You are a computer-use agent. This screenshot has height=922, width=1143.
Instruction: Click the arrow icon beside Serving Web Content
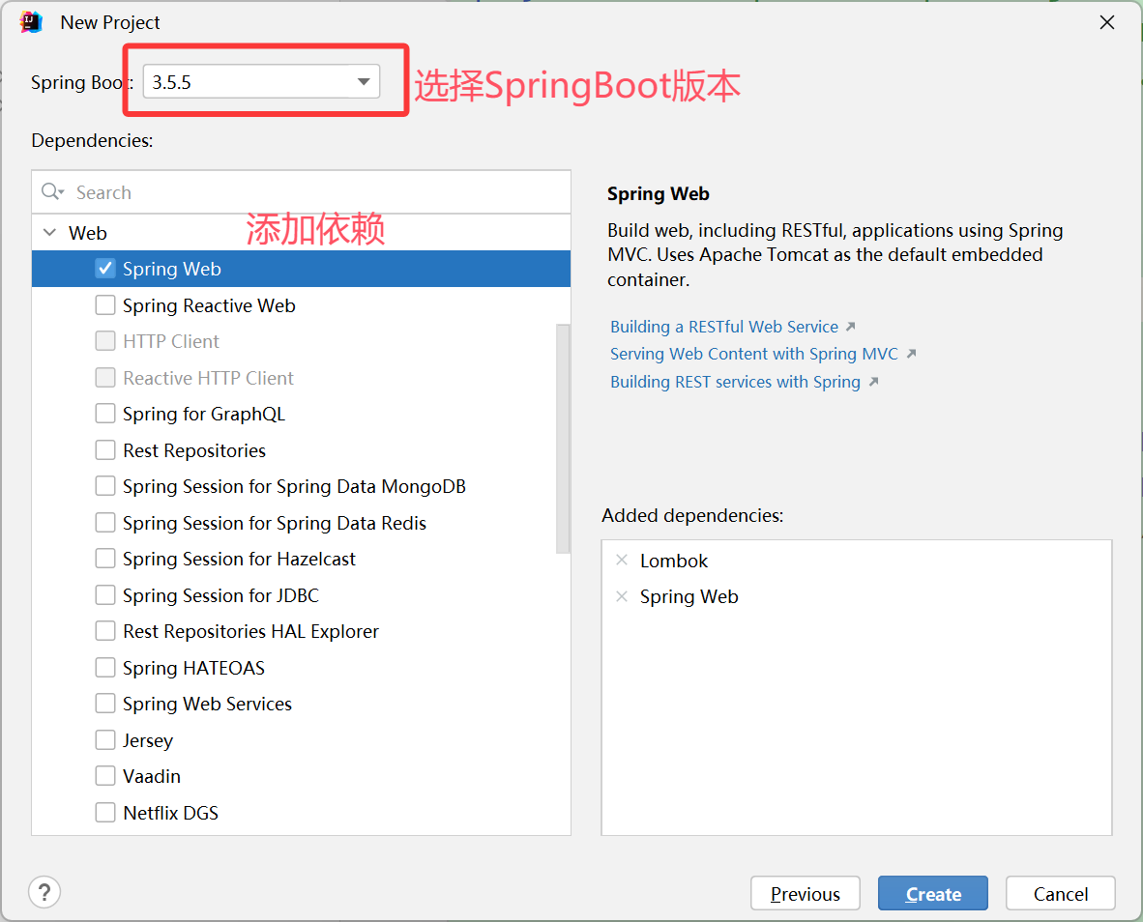911,354
